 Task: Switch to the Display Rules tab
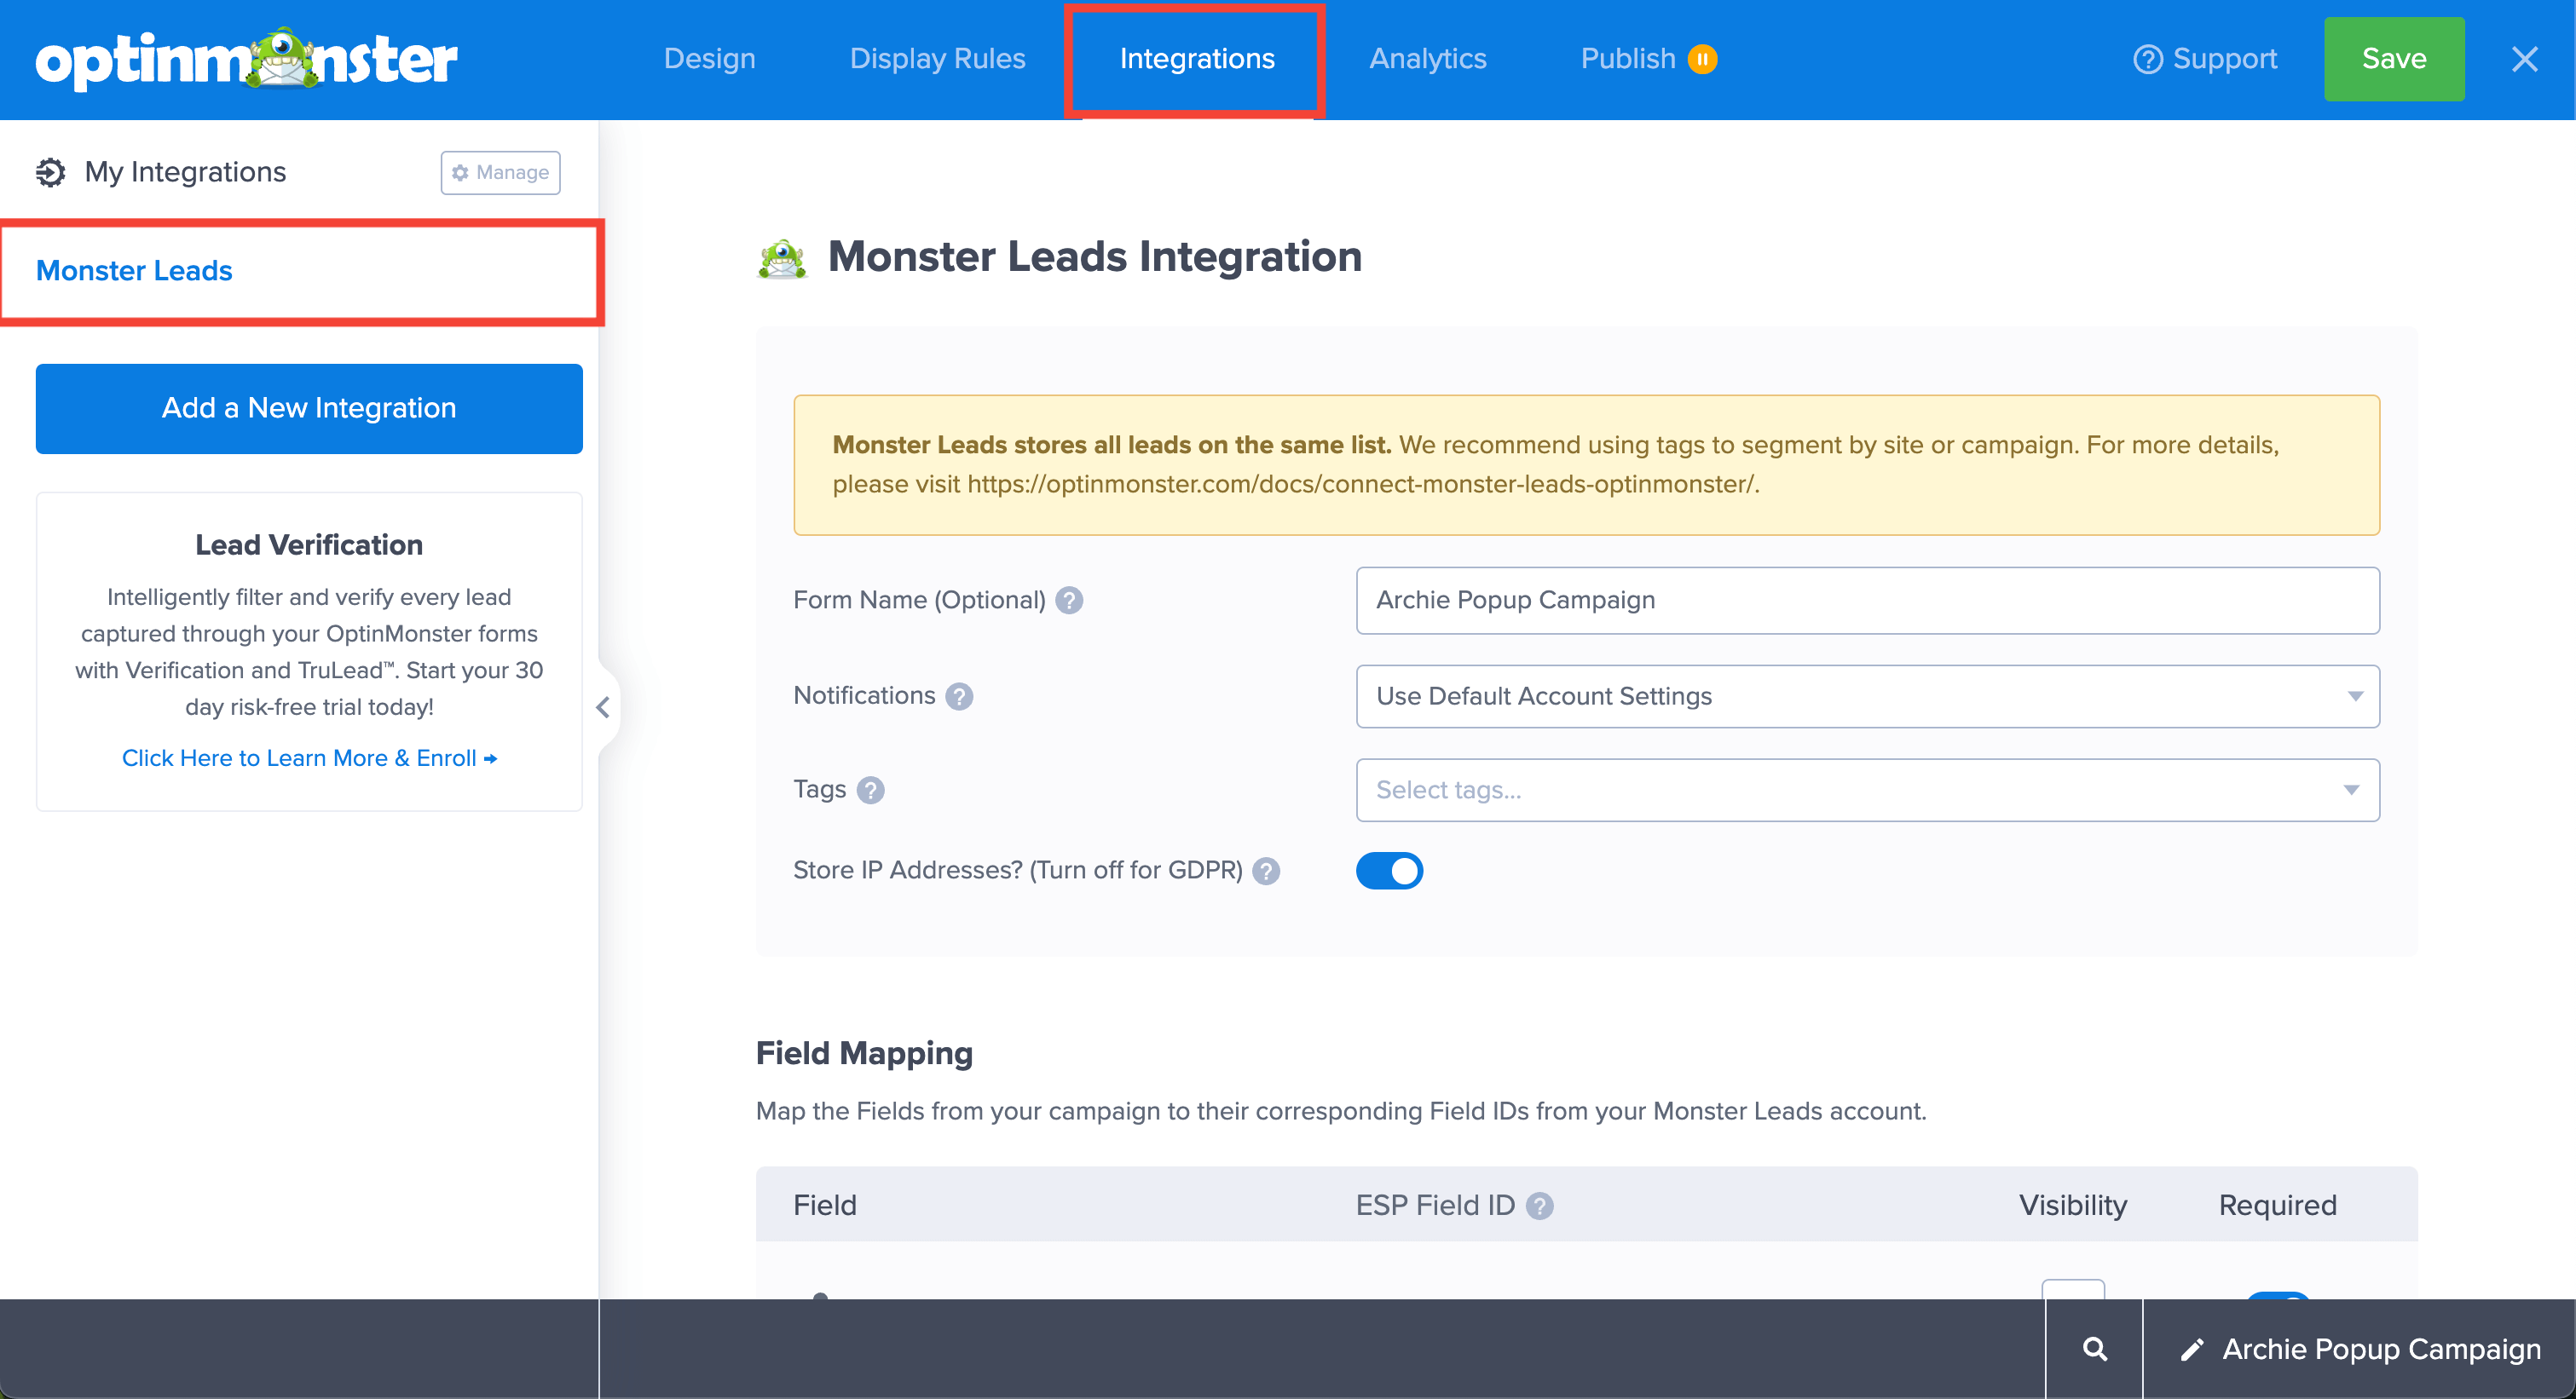pos(937,58)
